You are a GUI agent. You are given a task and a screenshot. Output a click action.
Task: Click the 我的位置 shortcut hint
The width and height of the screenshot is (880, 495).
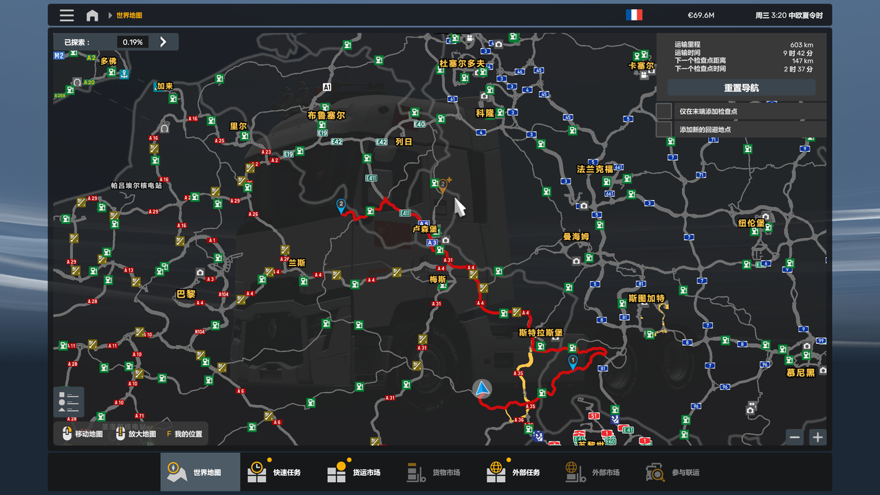184,434
